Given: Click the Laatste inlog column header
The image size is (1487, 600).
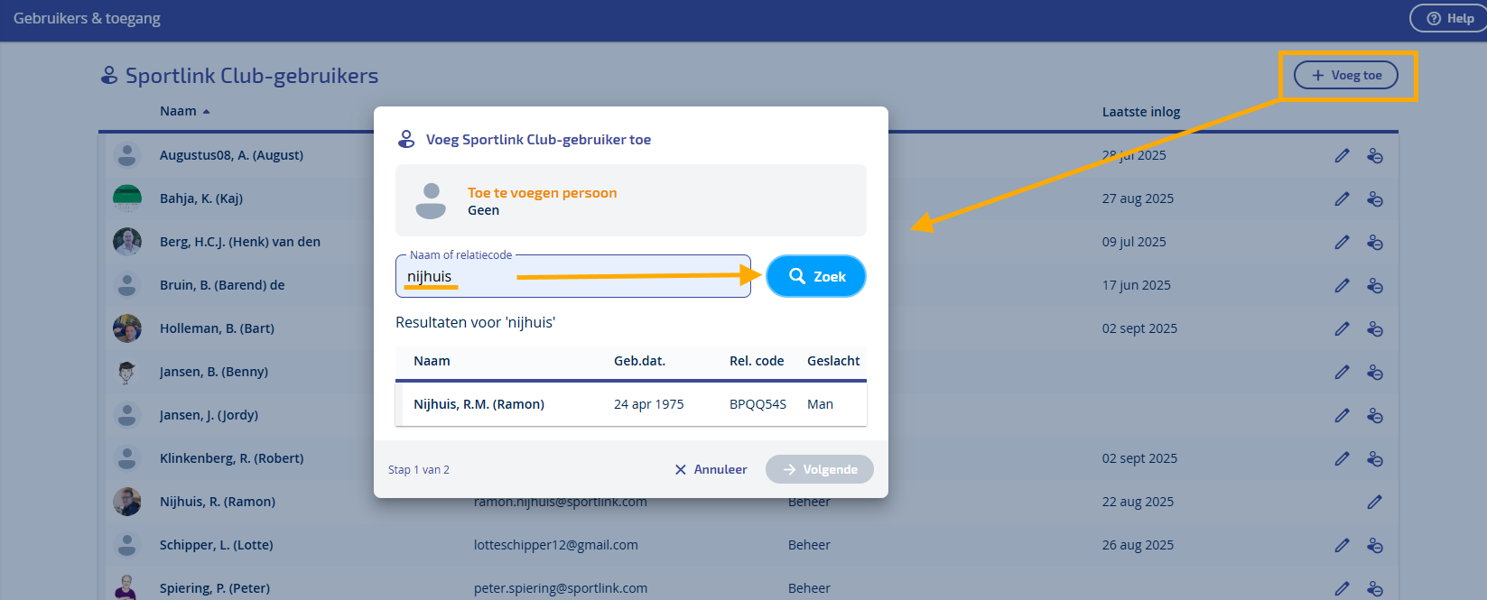Looking at the screenshot, I should point(1141,112).
